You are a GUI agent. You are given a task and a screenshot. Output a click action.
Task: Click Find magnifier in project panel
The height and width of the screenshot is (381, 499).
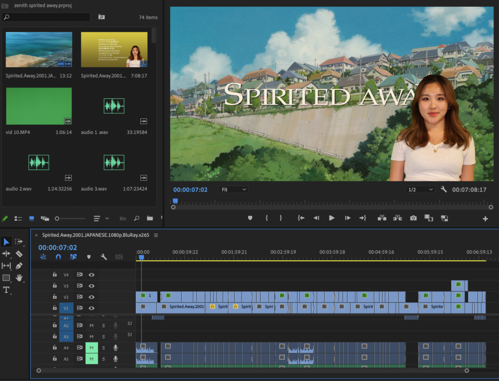click(x=136, y=218)
